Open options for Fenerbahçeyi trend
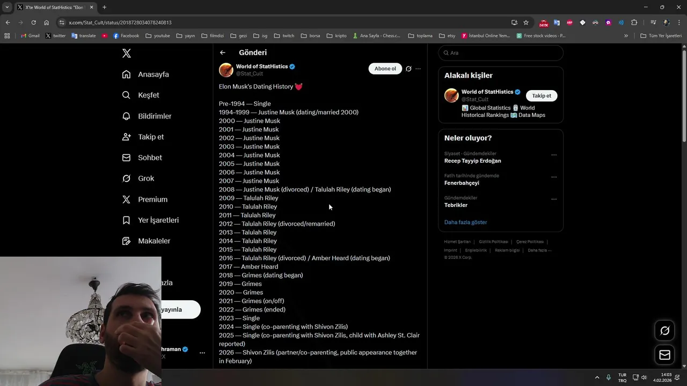 [554, 177]
